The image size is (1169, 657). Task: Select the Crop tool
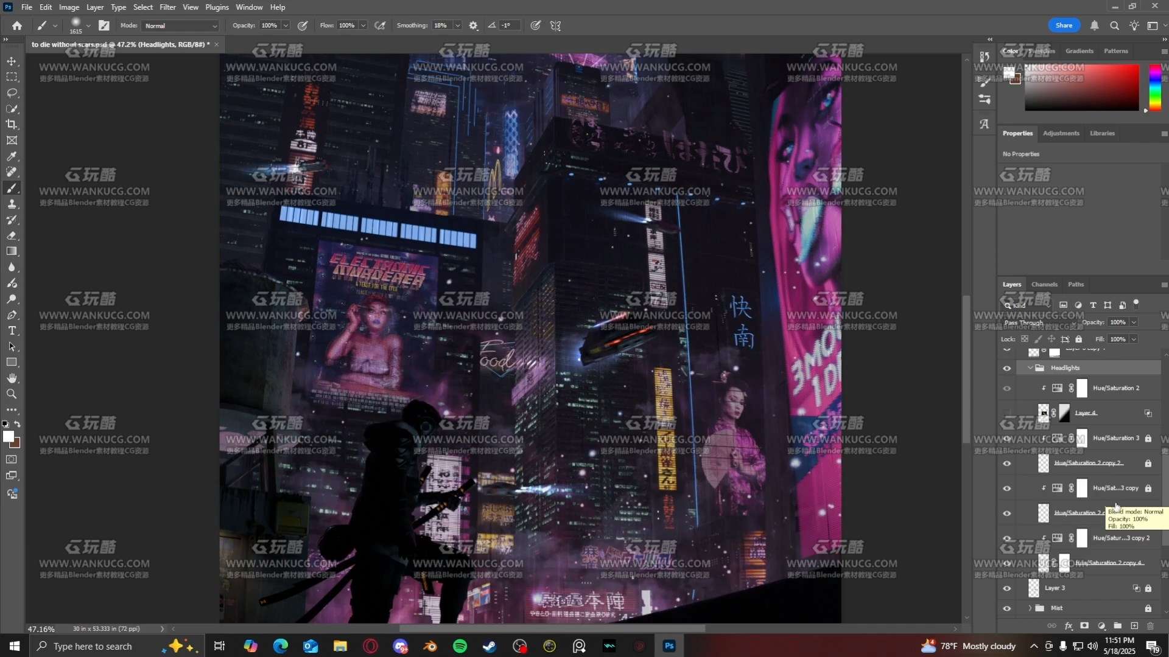12,125
